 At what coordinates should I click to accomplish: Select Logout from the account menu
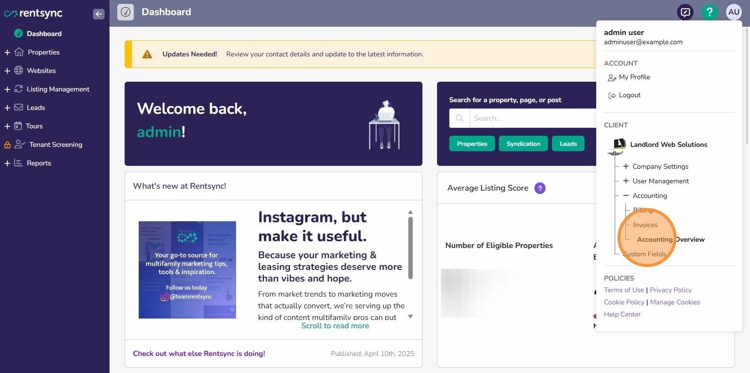630,95
